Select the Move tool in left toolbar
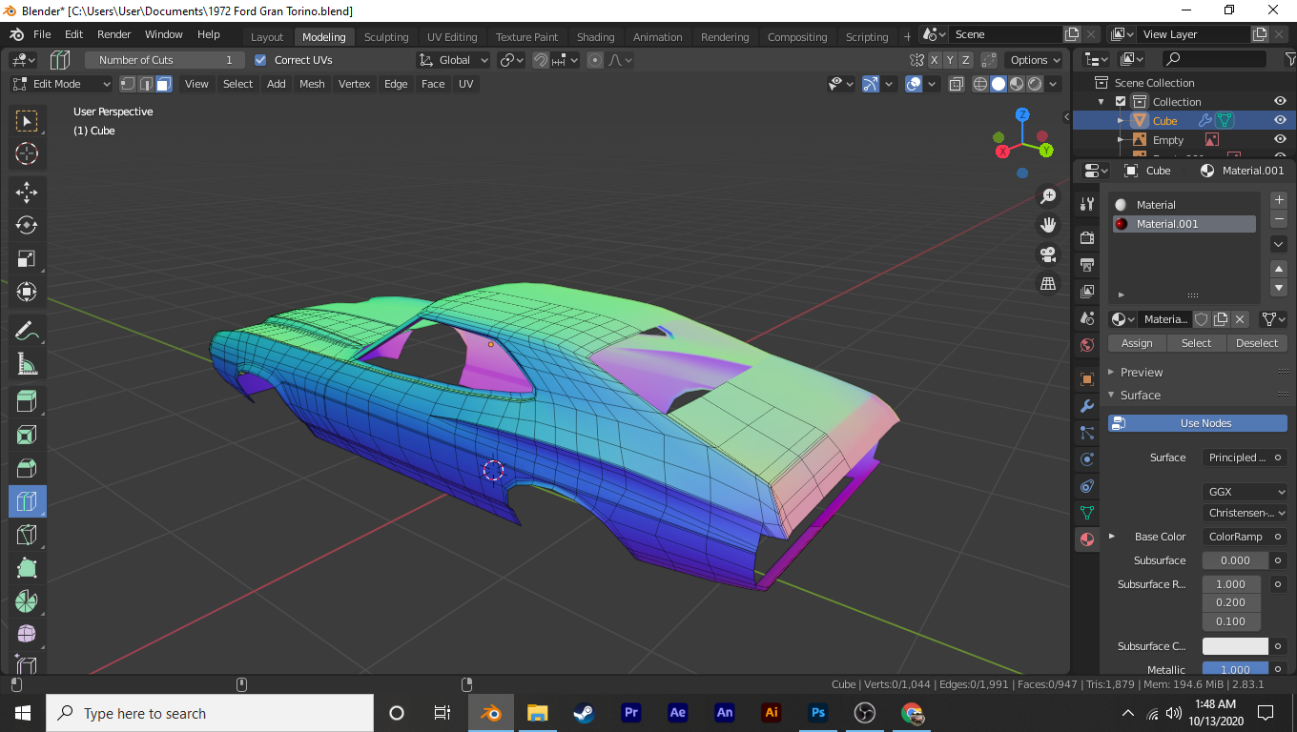Screen dimensions: 1297x732 point(27,192)
